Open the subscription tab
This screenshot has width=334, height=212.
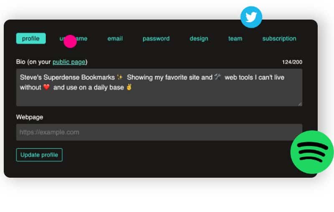pos(279,38)
